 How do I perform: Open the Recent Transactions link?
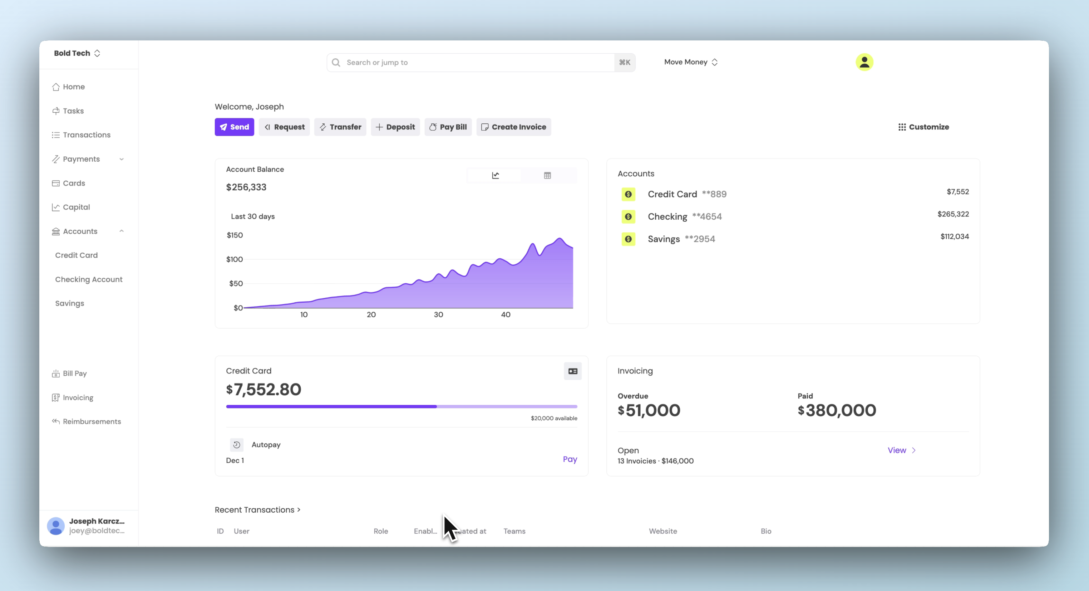click(257, 510)
